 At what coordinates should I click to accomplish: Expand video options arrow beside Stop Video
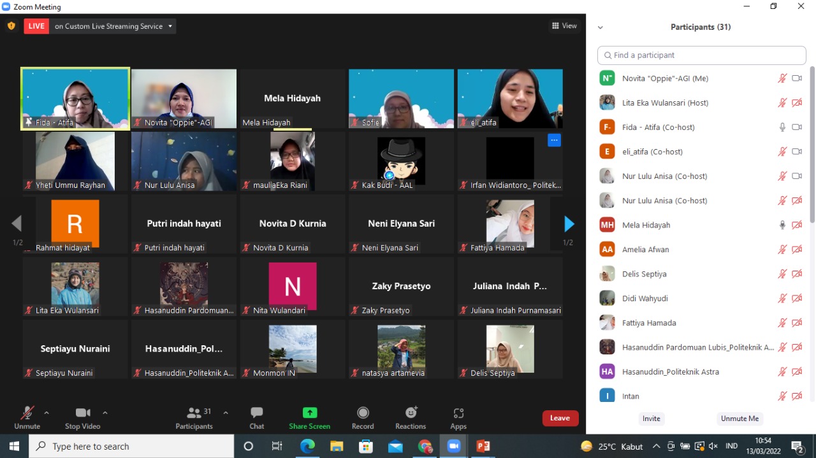coord(105,413)
